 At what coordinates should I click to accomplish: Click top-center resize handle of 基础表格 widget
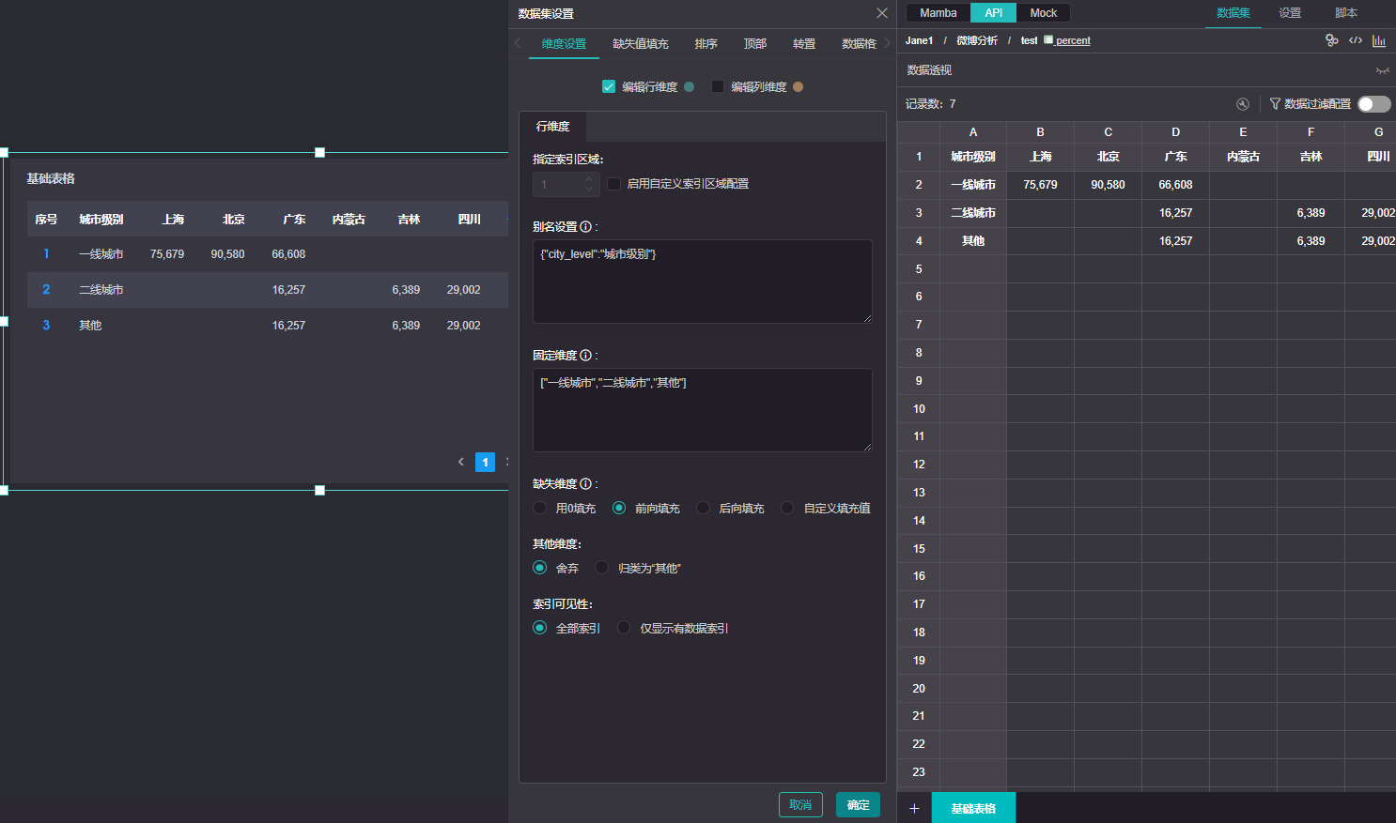[319, 152]
